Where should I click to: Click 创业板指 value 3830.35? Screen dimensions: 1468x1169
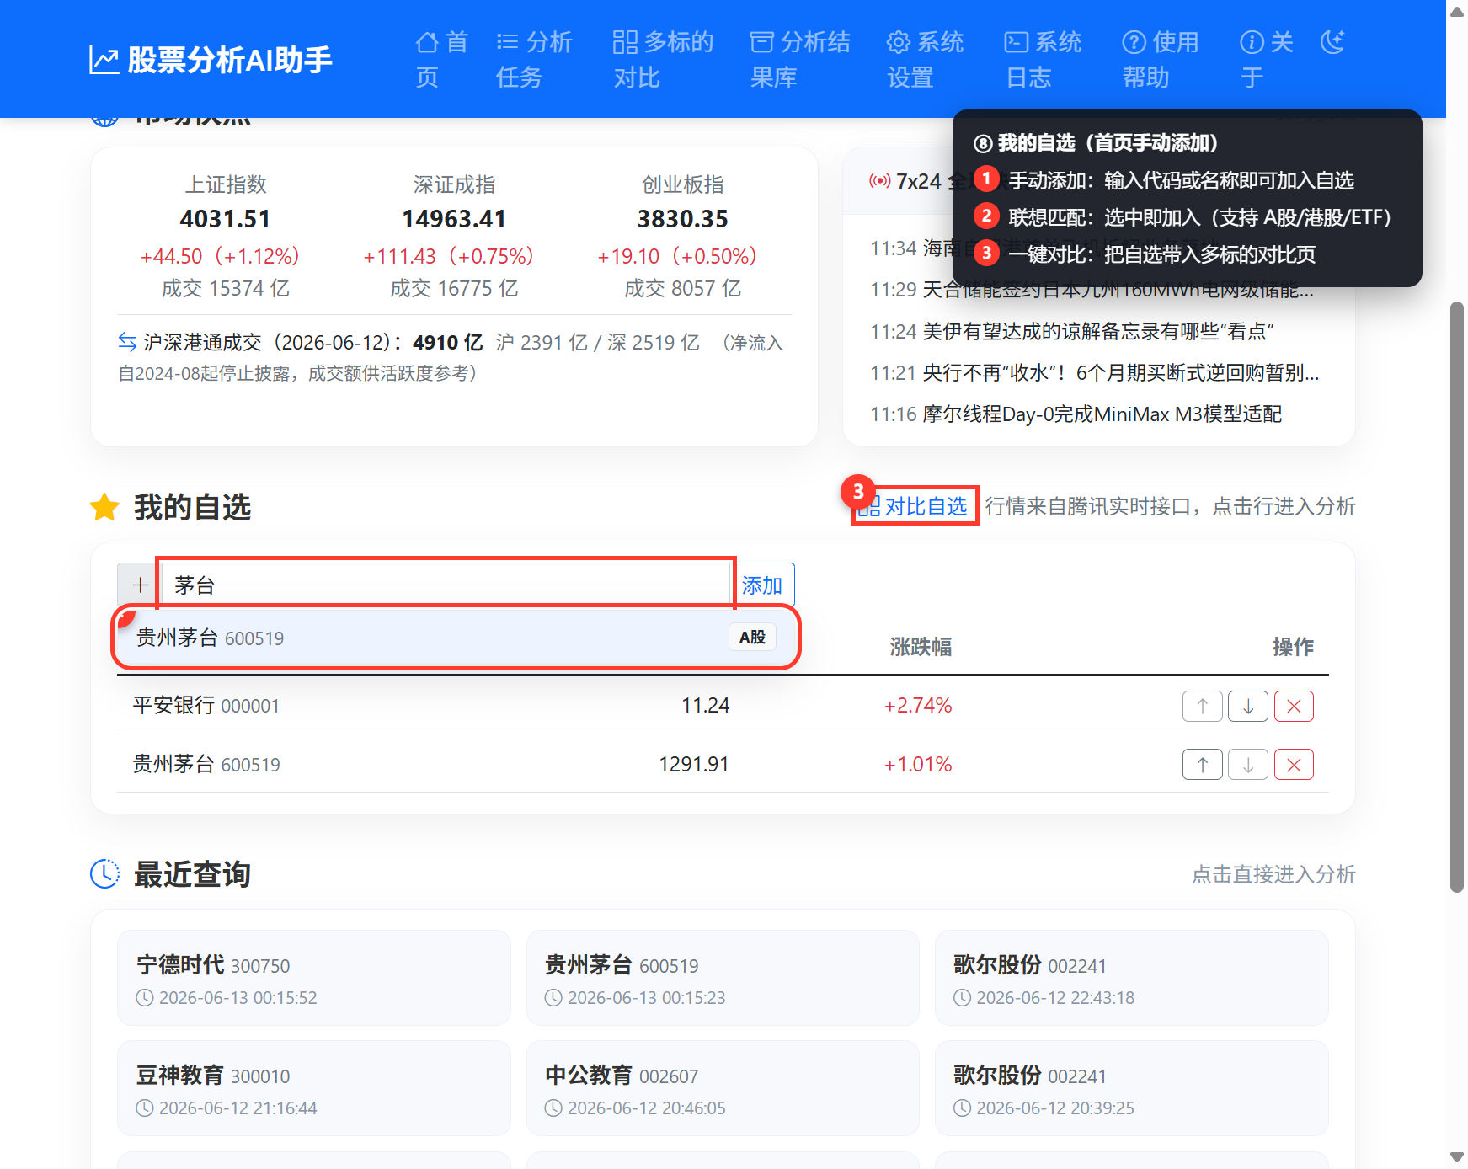682,219
